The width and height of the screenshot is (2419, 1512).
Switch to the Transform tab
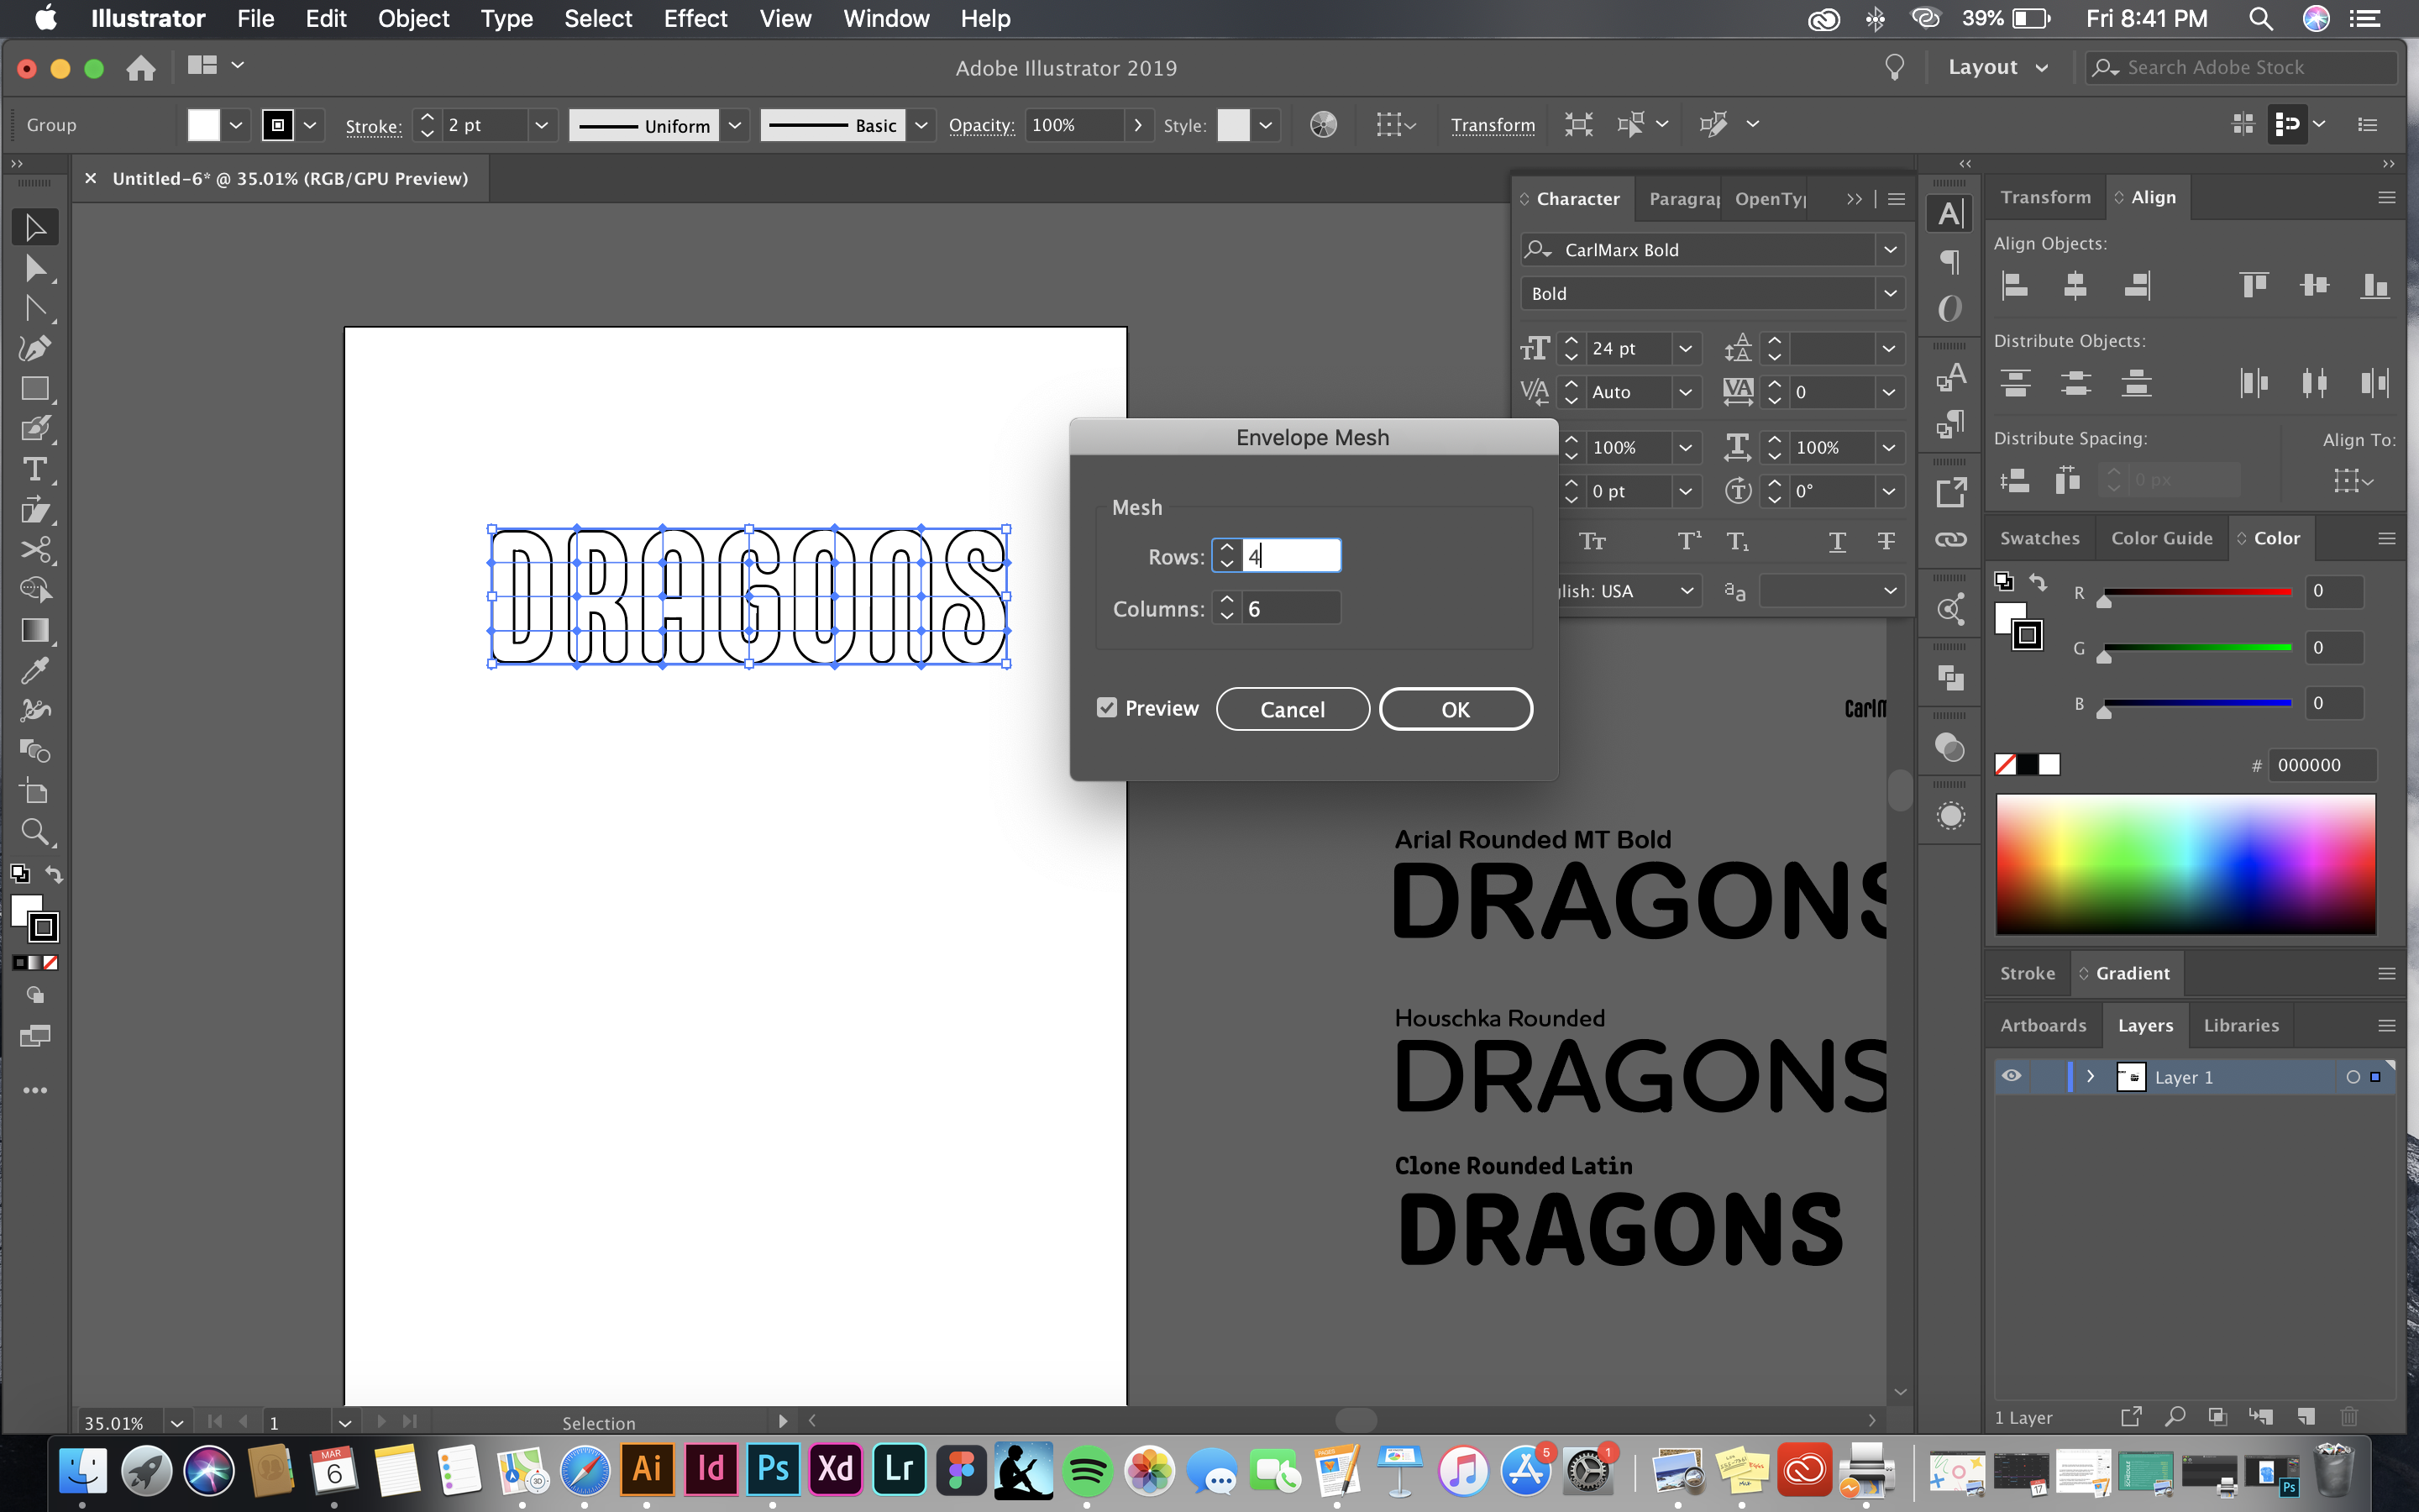click(x=2045, y=197)
